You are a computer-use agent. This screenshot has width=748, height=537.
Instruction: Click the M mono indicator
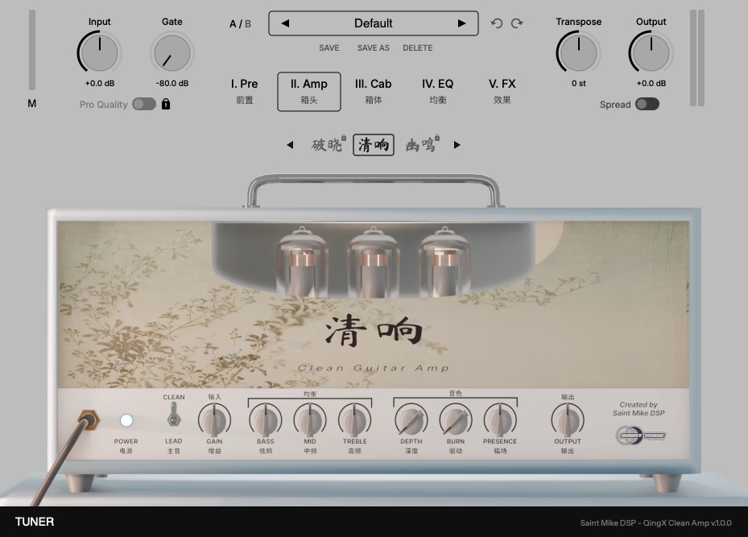tap(32, 104)
